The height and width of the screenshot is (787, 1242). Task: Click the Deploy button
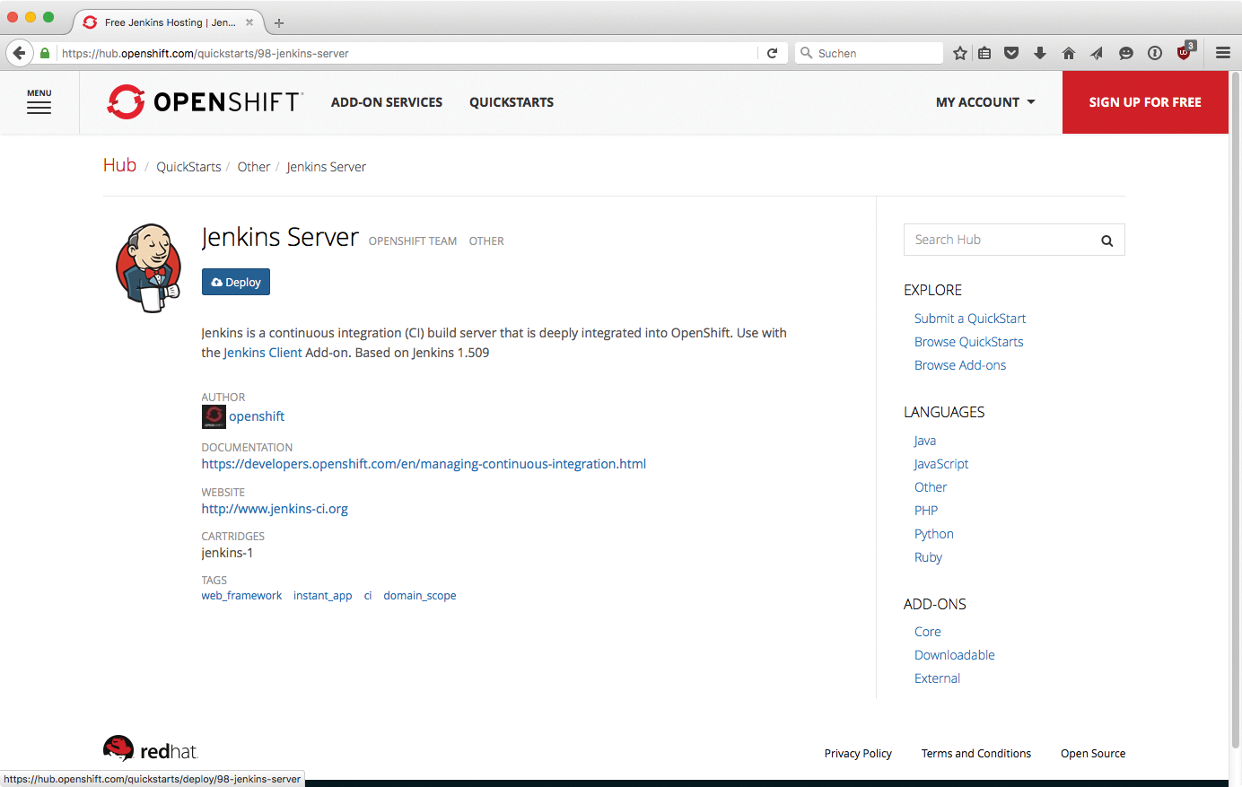coord(236,282)
